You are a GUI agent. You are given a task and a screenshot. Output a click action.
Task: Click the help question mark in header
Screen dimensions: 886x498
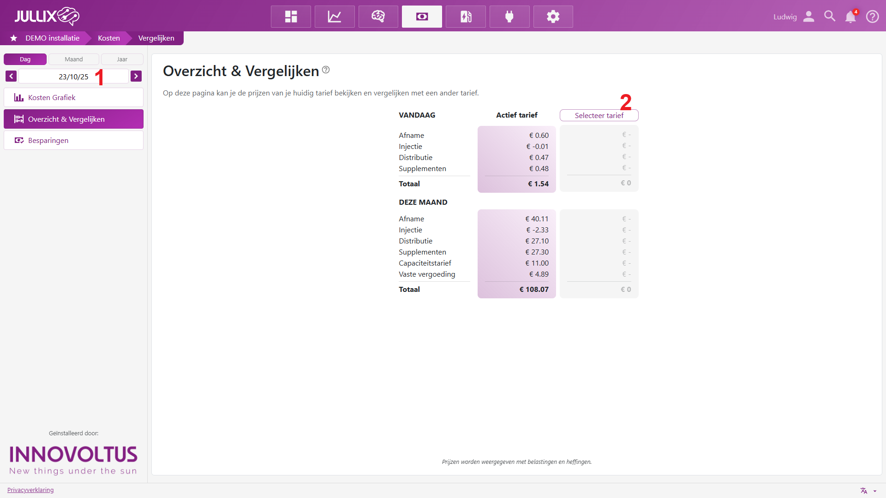(872, 17)
